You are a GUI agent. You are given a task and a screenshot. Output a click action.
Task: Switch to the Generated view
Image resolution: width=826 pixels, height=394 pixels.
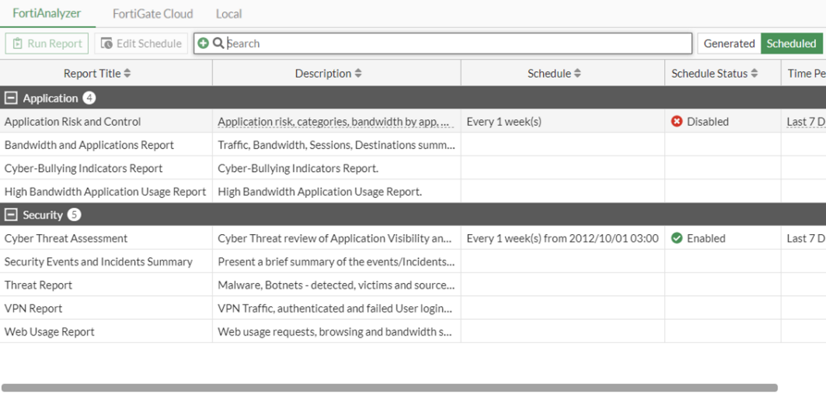pos(728,43)
